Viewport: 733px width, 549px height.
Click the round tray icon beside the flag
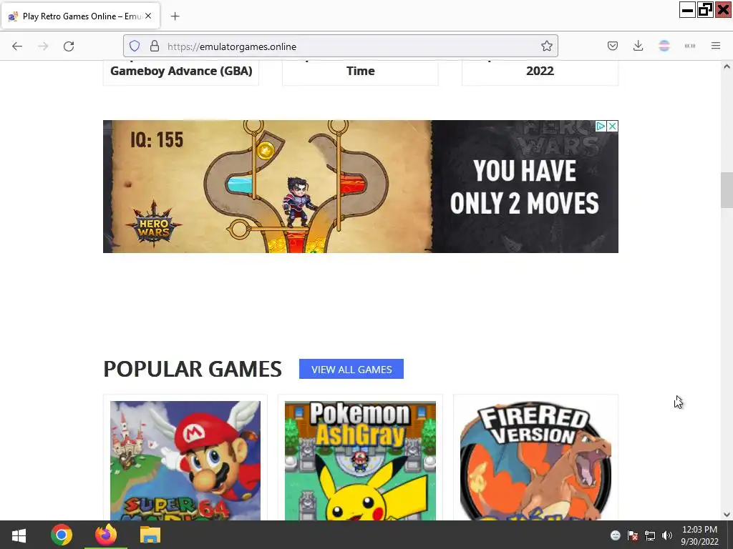tap(615, 535)
